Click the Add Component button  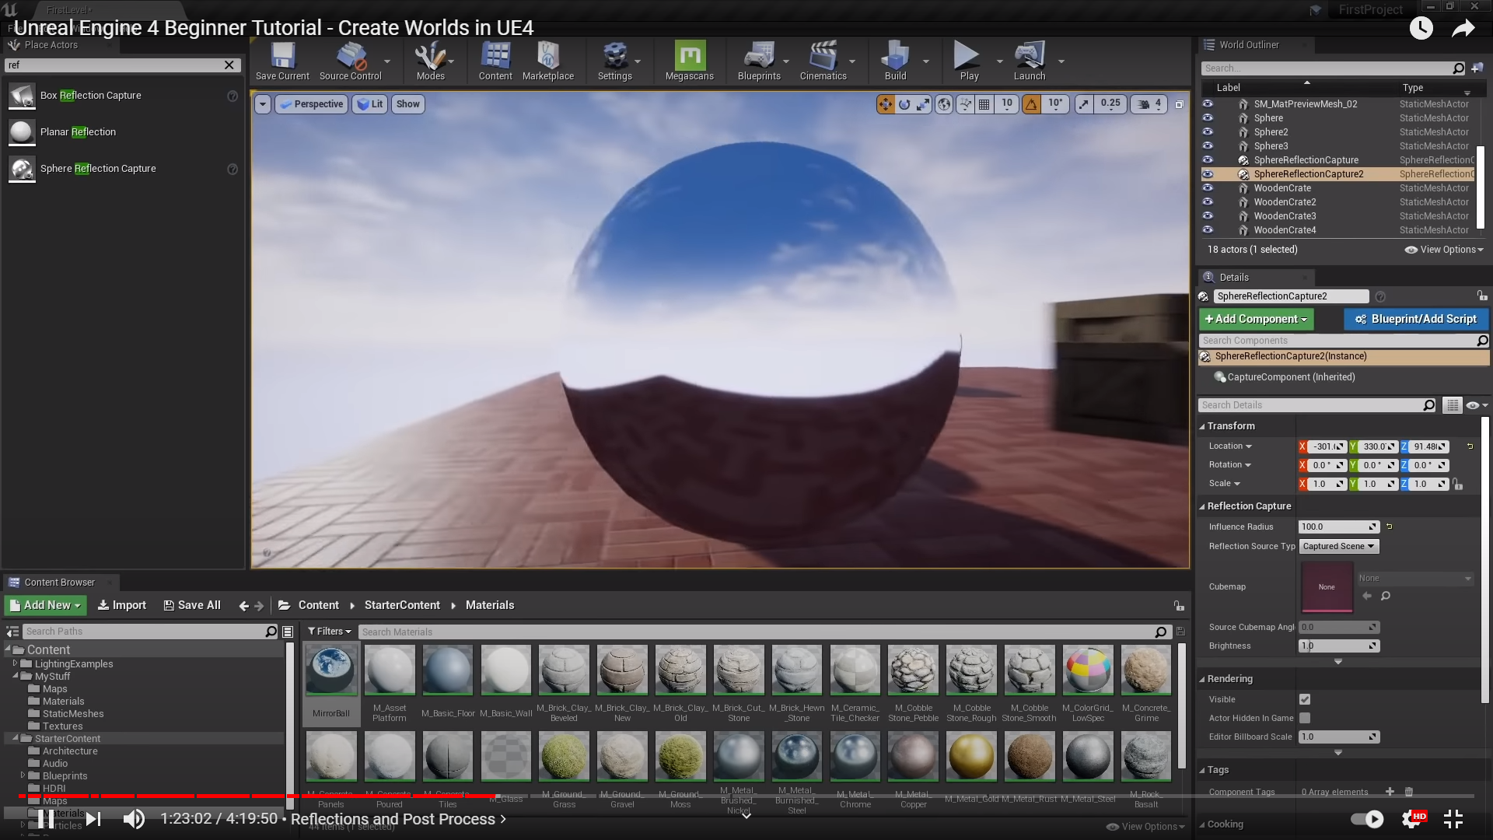pyautogui.click(x=1255, y=319)
